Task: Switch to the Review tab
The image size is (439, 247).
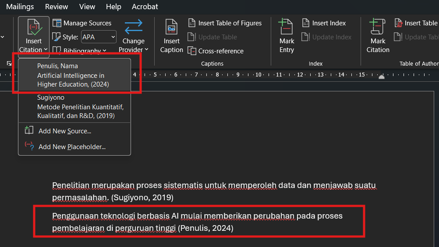Action: coord(57,7)
